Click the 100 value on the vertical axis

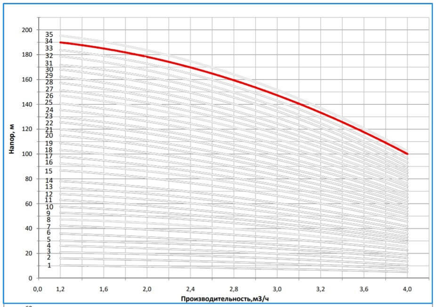pyautogui.click(x=27, y=154)
